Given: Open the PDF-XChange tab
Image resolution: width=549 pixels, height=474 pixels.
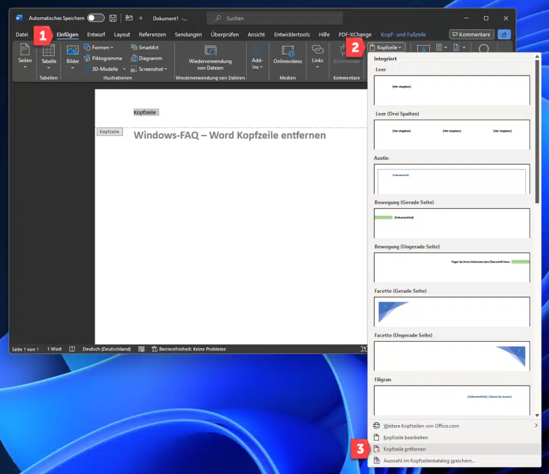Looking at the screenshot, I should pos(355,34).
